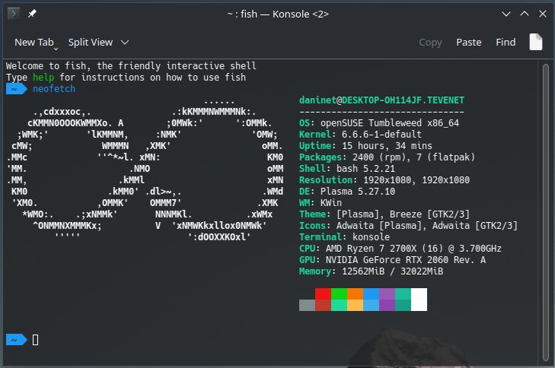Click the 'Kernel: 6.6.6-1-default' line

[x=360, y=135]
